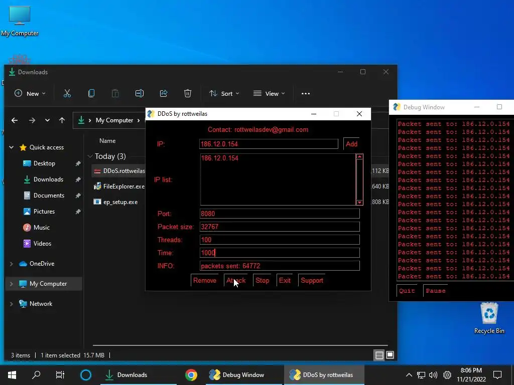Click the IP list scrollbar up arrow
The height and width of the screenshot is (385, 514).
click(x=359, y=156)
